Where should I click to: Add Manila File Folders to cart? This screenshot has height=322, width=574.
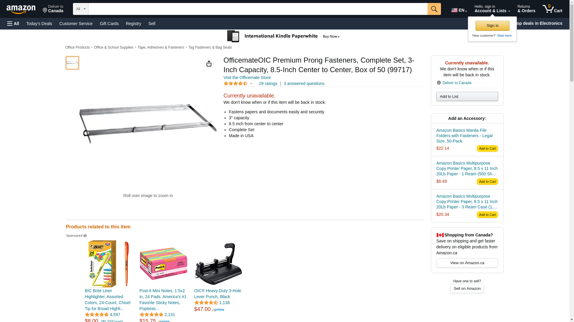point(487,148)
